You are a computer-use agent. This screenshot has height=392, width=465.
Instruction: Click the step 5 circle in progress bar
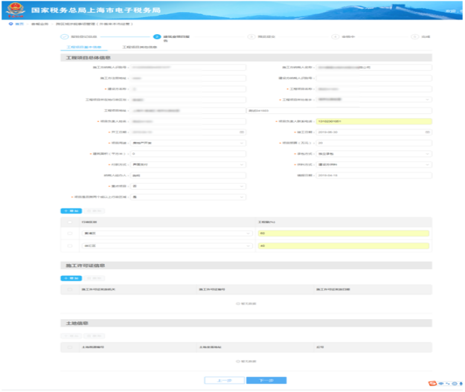[414, 36]
